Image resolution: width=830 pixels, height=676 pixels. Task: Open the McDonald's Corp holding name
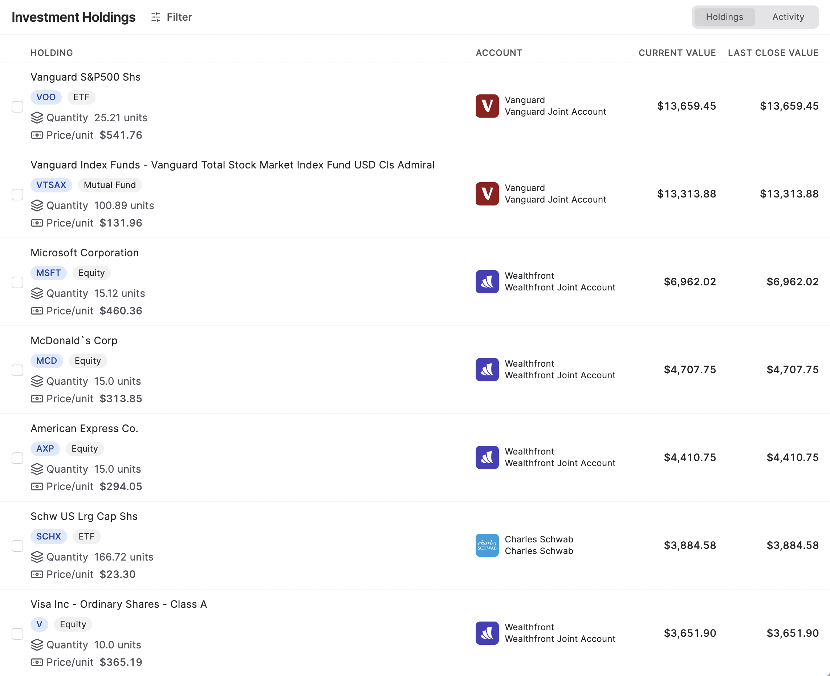(x=74, y=341)
